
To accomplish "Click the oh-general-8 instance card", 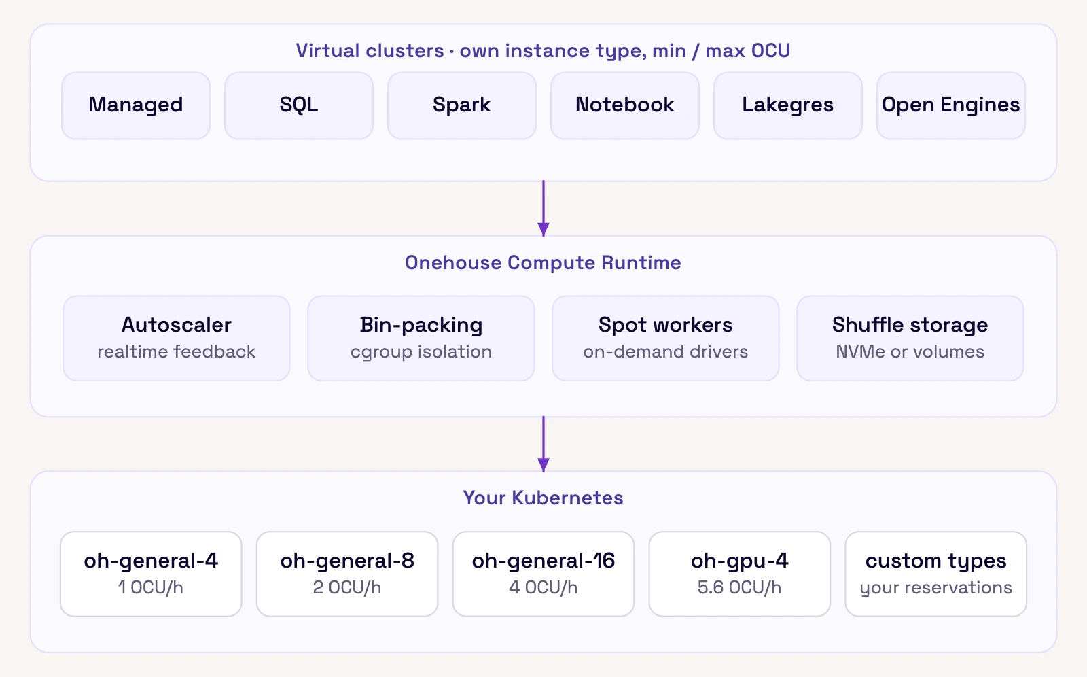I will point(347,574).
